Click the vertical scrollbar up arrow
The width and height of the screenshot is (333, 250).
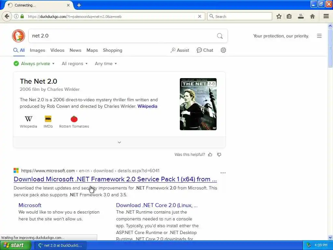(x=330, y=26)
